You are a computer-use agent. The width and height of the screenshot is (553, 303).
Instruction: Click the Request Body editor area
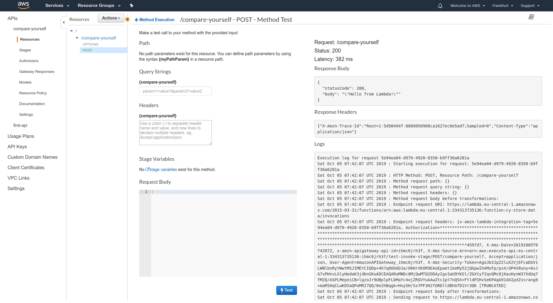pos(224,233)
